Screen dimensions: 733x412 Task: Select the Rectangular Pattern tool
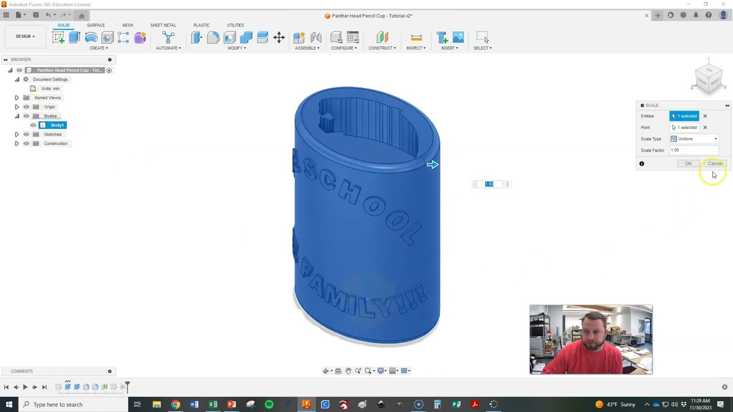(x=123, y=38)
